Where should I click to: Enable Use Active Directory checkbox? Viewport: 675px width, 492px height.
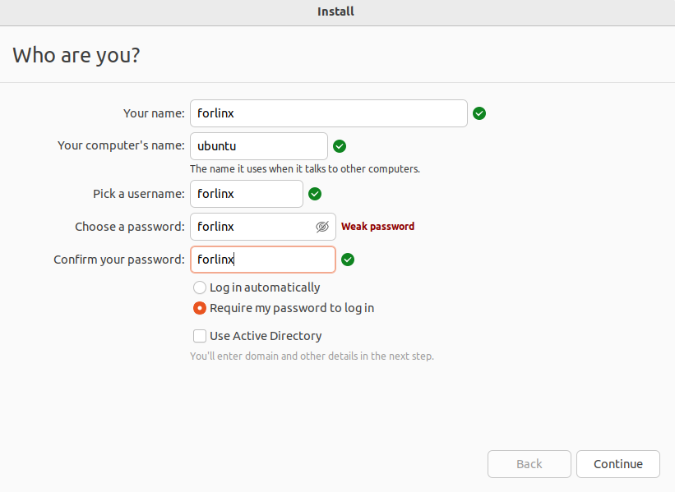pos(200,336)
